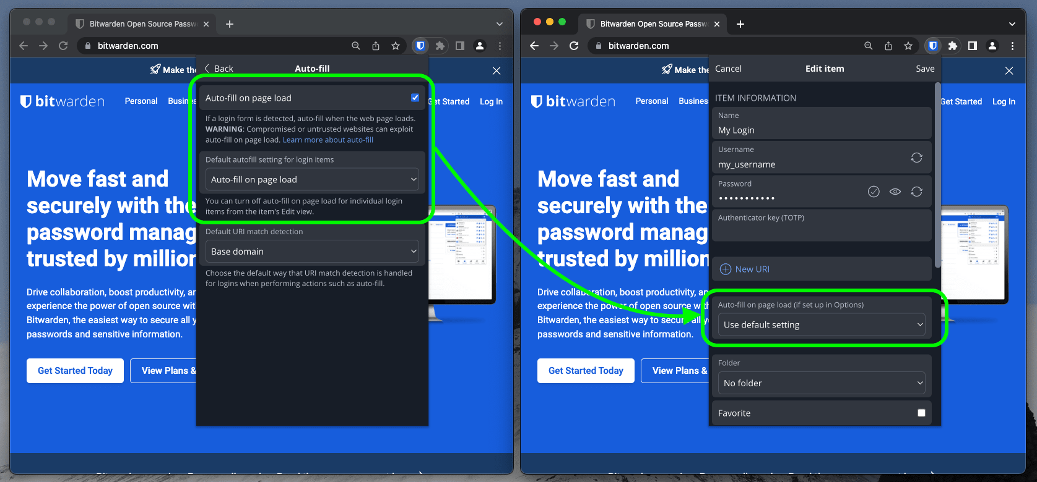Viewport: 1037px width, 482px height.
Task: Click Bitwarden logo in left browser page
Action: (63, 101)
